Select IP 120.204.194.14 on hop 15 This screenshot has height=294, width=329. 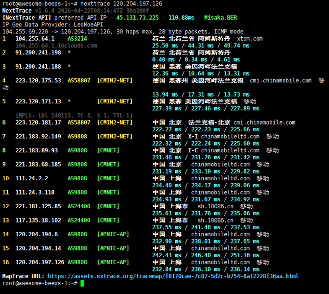[38, 248]
